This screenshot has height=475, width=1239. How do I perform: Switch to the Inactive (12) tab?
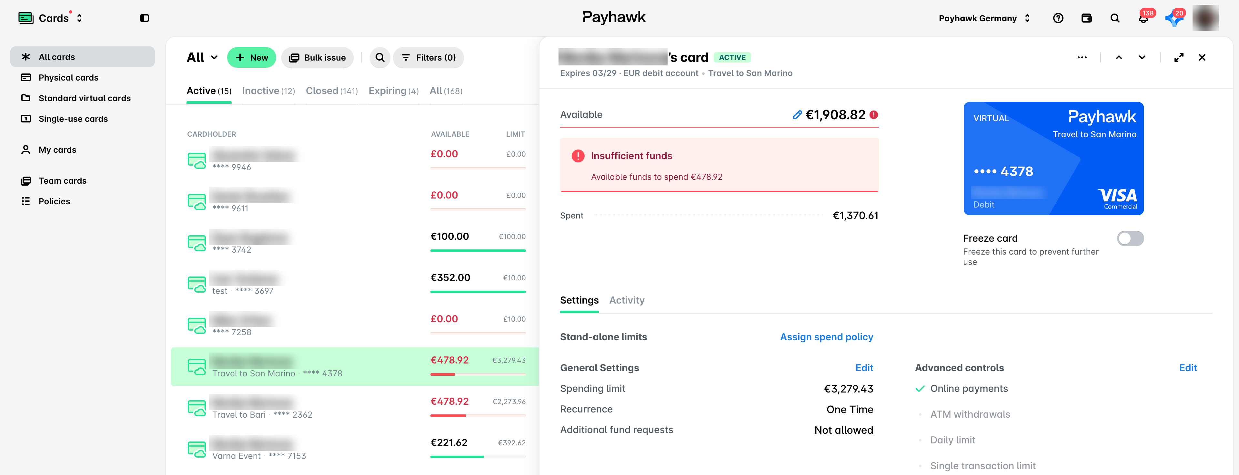[x=268, y=91]
